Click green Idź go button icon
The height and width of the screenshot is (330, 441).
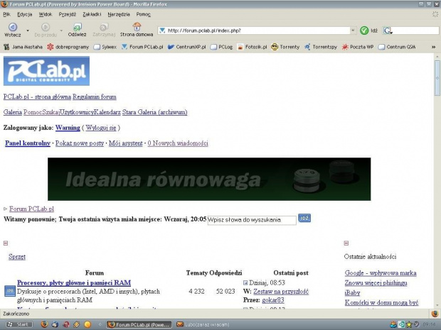(364, 31)
